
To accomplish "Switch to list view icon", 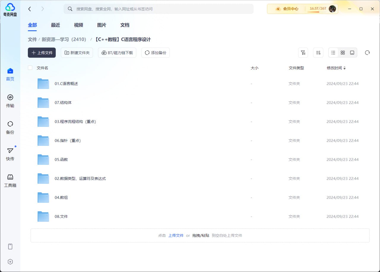I will (333, 53).
